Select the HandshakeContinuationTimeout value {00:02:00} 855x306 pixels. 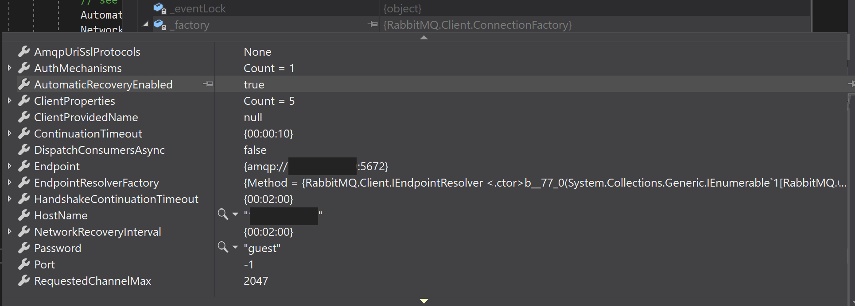(x=268, y=199)
